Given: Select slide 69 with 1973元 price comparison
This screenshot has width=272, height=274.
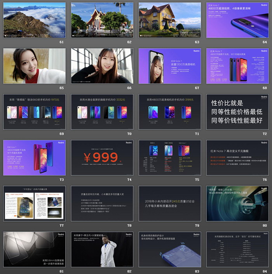Looking at the screenshot, I should [x=34, y=112].
